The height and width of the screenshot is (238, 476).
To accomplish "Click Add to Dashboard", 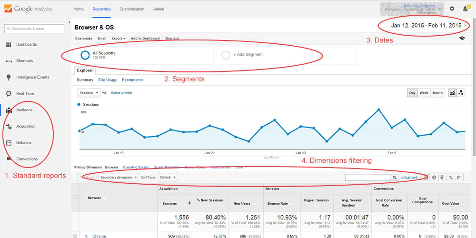I will tap(145, 39).
